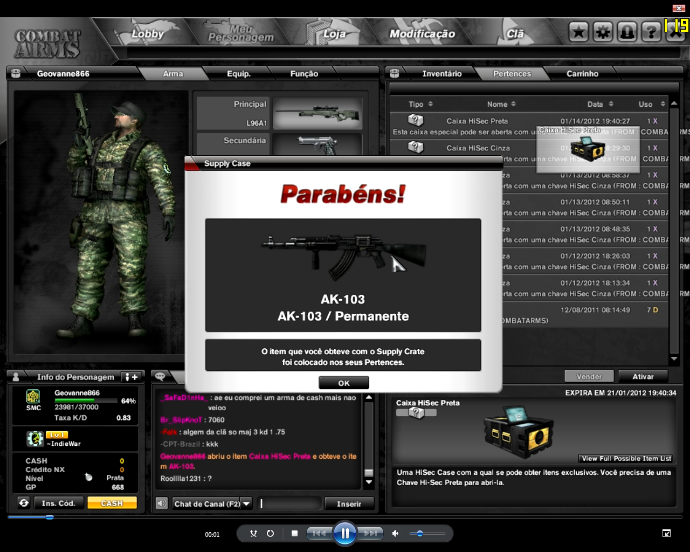Click the AK-103 weapon image
The width and height of the screenshot is (690, 552).
coord(343,256)
